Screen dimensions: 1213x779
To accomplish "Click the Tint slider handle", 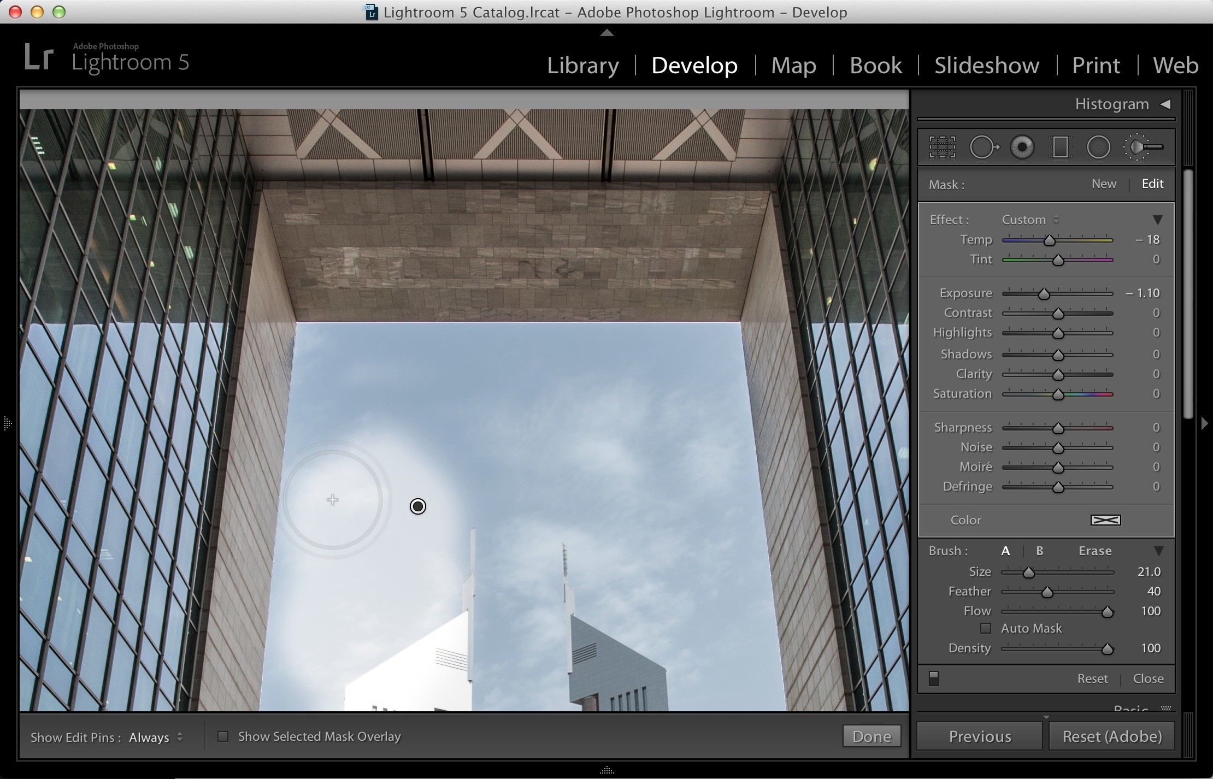I will click(1058, 260).
